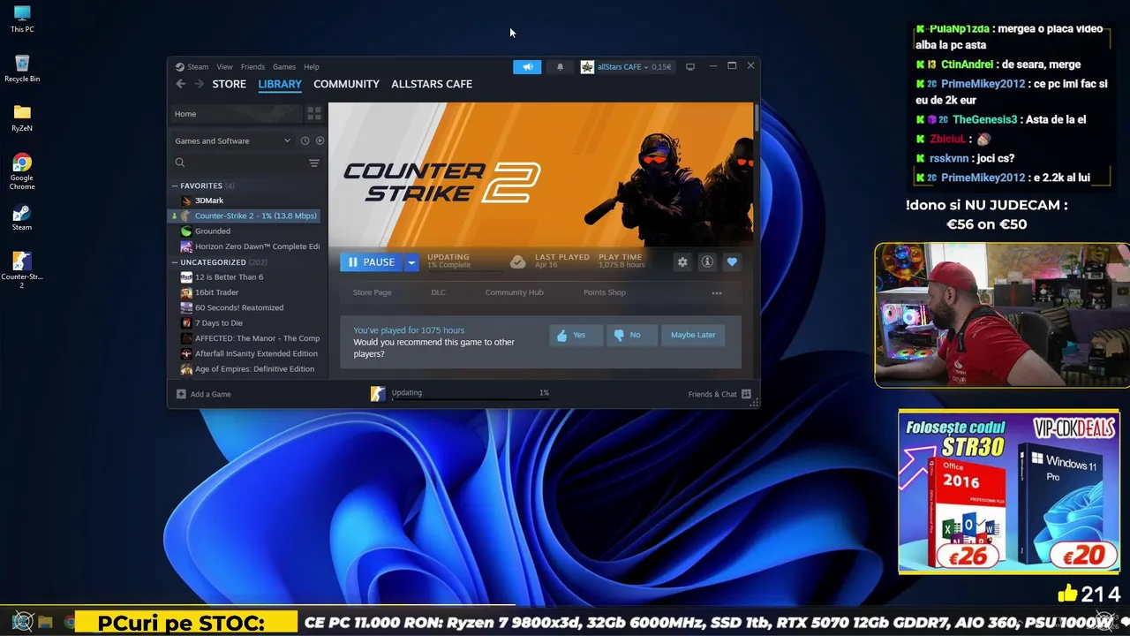Open Games and Software filter dropdown
The height and width of the screenshot is (636, 1130).
pos(232,140)
